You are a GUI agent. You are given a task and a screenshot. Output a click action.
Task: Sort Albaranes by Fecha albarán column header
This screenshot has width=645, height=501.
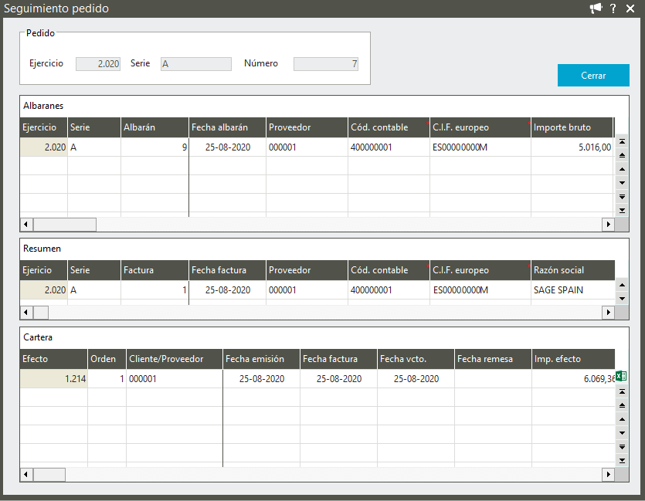point(227,127)
